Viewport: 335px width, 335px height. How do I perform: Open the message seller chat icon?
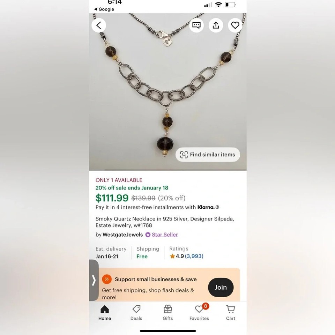[196, 25]
